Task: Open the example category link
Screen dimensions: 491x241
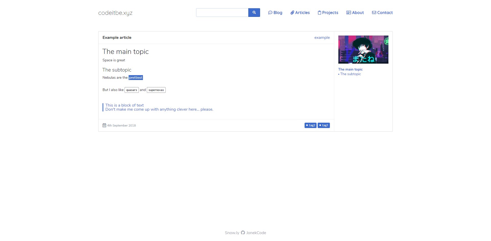Action: pos(322,38)
